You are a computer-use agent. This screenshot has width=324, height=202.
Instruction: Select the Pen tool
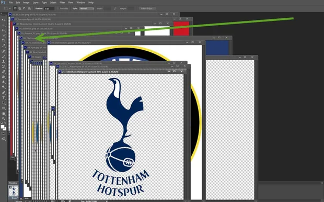[x=4, y=93]
